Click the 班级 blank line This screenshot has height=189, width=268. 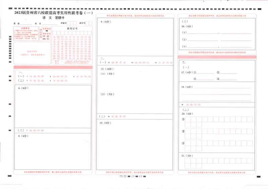[x=26, y=24]
